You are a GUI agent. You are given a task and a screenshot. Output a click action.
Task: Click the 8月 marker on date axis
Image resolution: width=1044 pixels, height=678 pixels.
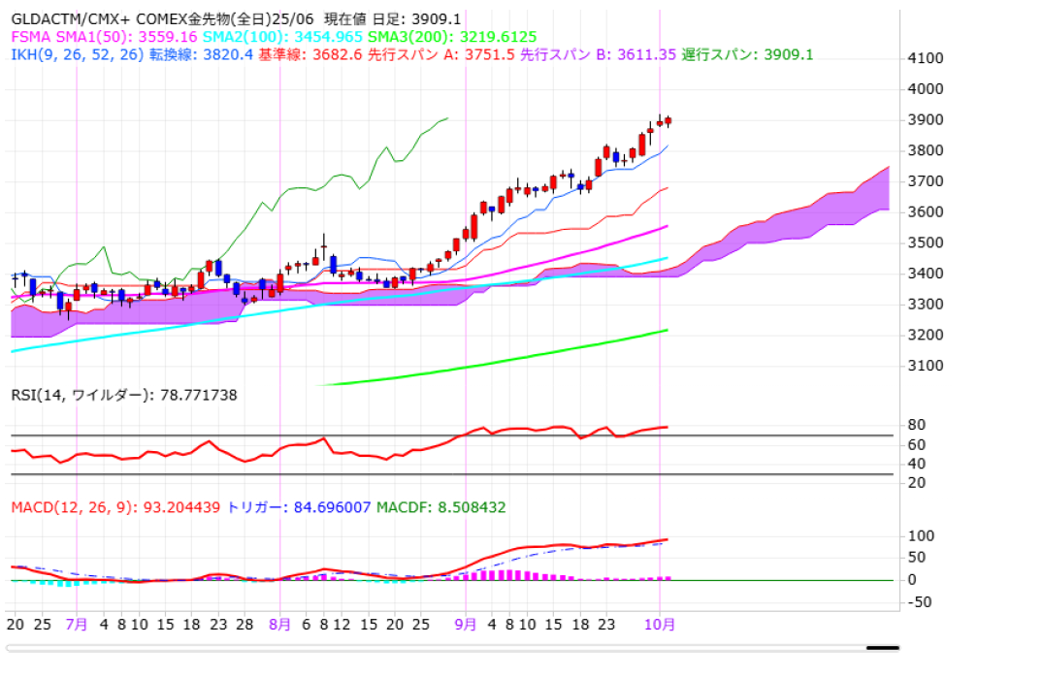click(x=279, y=626)
